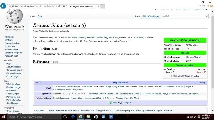Collapse the Interaction sidebar section
Viewport: 214px width, 120px height.
click(8, 61)
